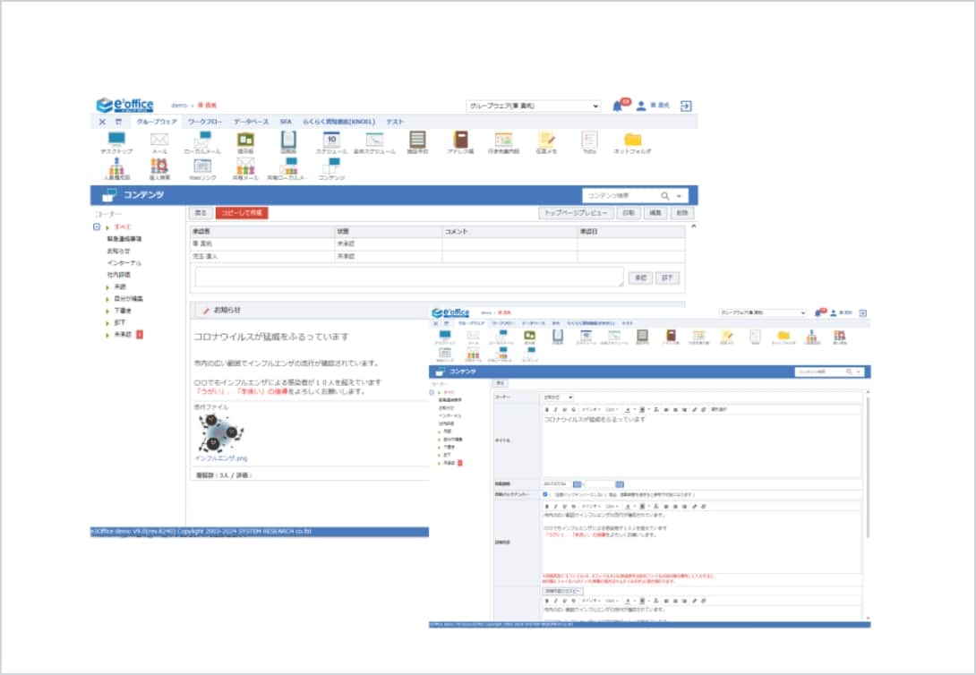The image size is (976, 675).
Task: Open the ネットフォルダ folder icon in the large window
Action: [x=632, y=141]
